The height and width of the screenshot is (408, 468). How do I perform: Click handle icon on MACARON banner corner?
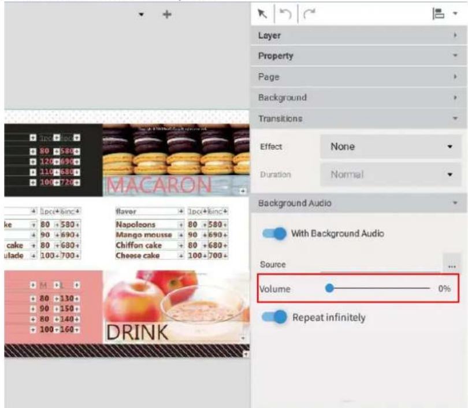[243, 191]
